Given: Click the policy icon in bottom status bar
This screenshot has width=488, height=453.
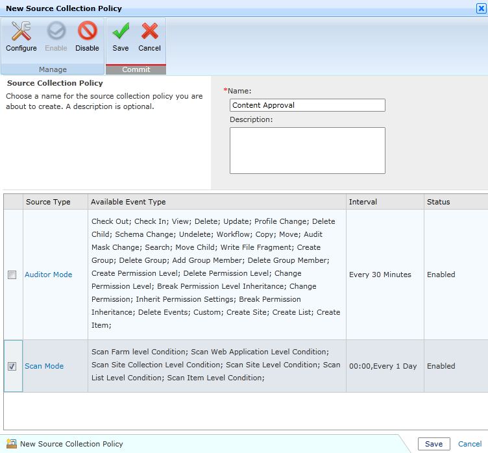Looking at the screenshot, I should point(11,444).
